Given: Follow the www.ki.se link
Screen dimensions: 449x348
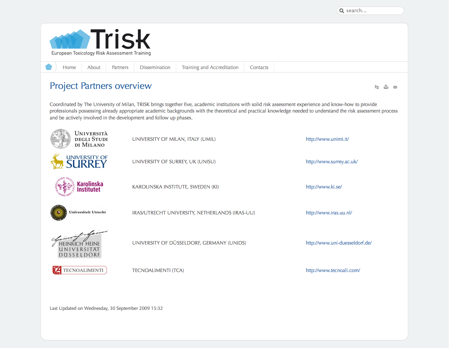Looking at the screenshot, I should click(x=324, y=187).
